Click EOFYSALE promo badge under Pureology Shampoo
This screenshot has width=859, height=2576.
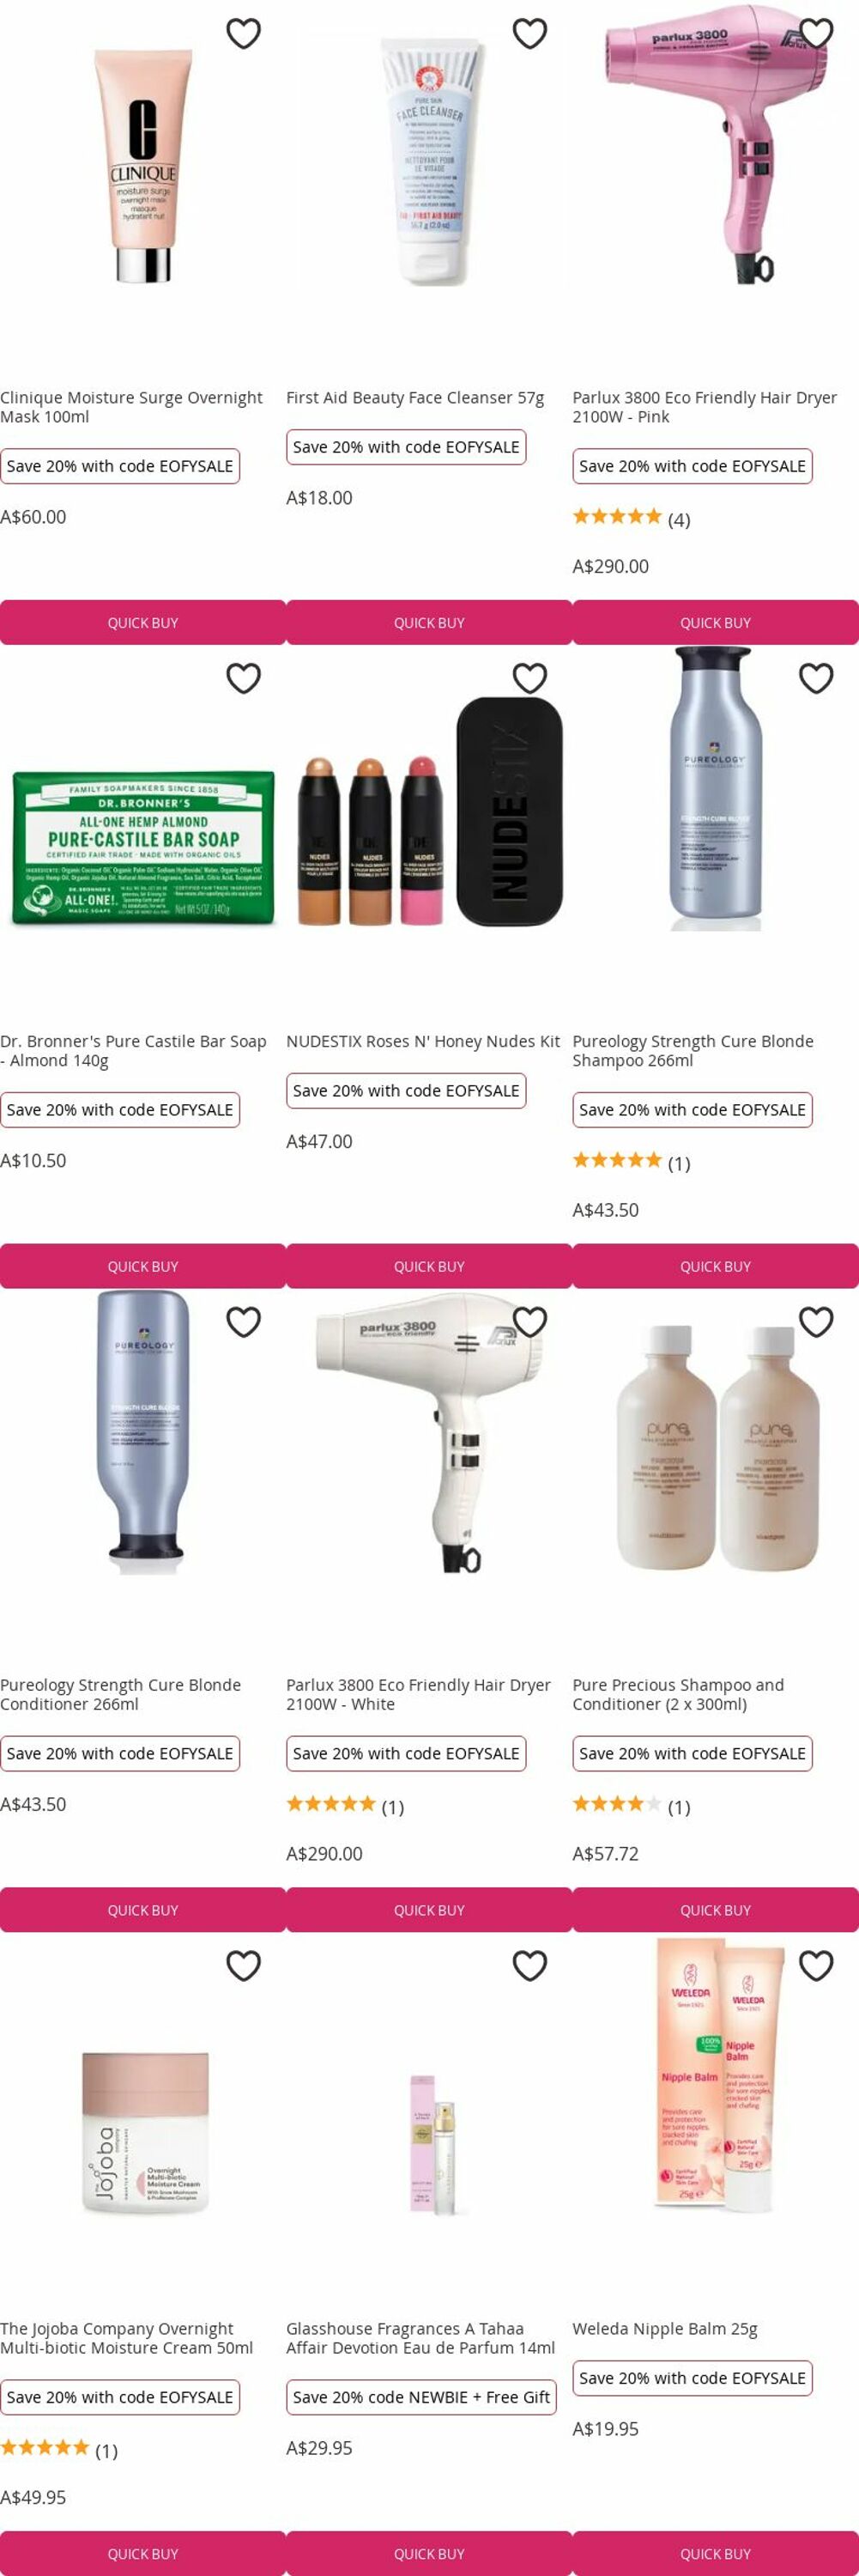pos(693,1110)
